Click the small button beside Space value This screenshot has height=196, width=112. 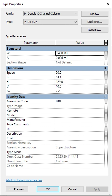tap(106, 73)
